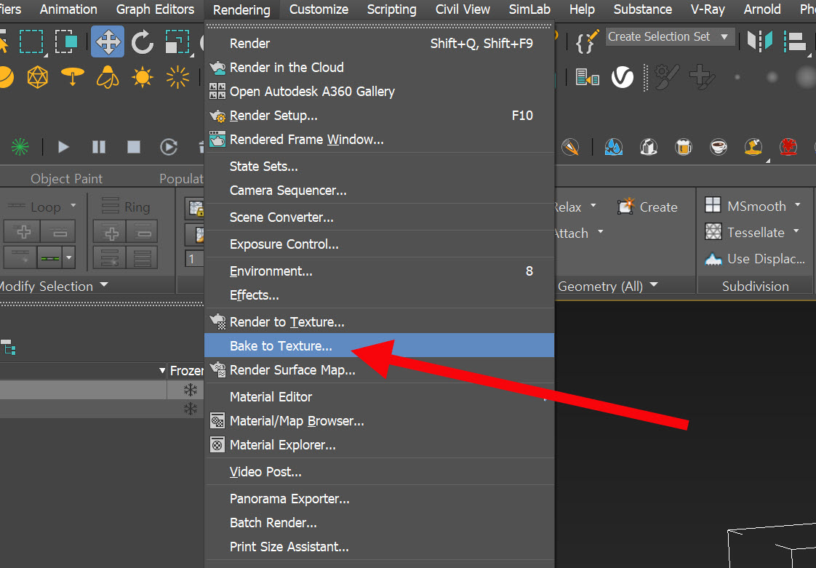Open the MSmooth dropdown arrow
Viewport: 816px width, 568px height.
point(797,205)
